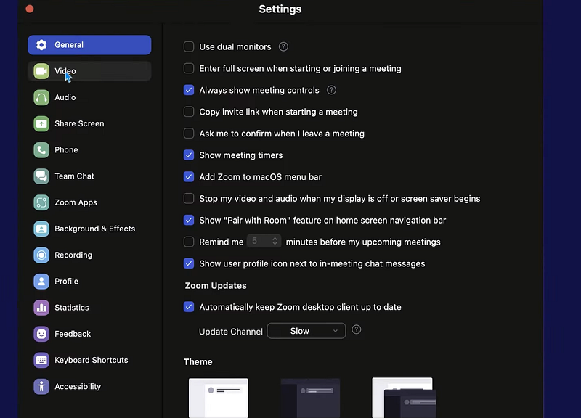Screen dimensions: 581x418
Task: Open the Share Screen settings tab
Action: coord(89,123)
